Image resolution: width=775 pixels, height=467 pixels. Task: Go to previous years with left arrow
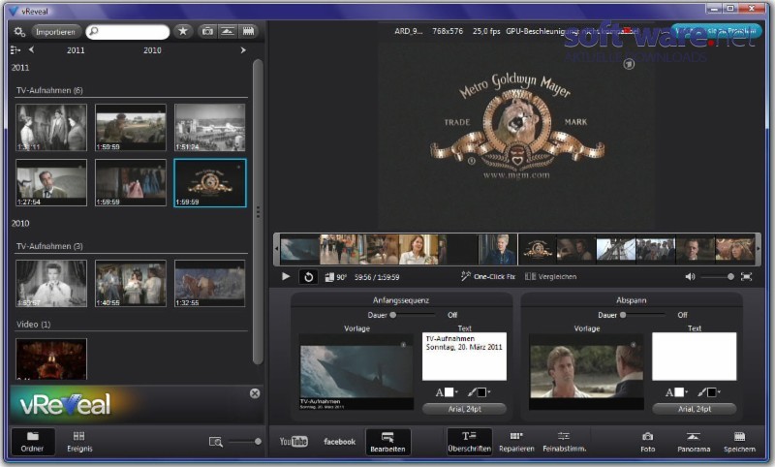coord(32,50)
